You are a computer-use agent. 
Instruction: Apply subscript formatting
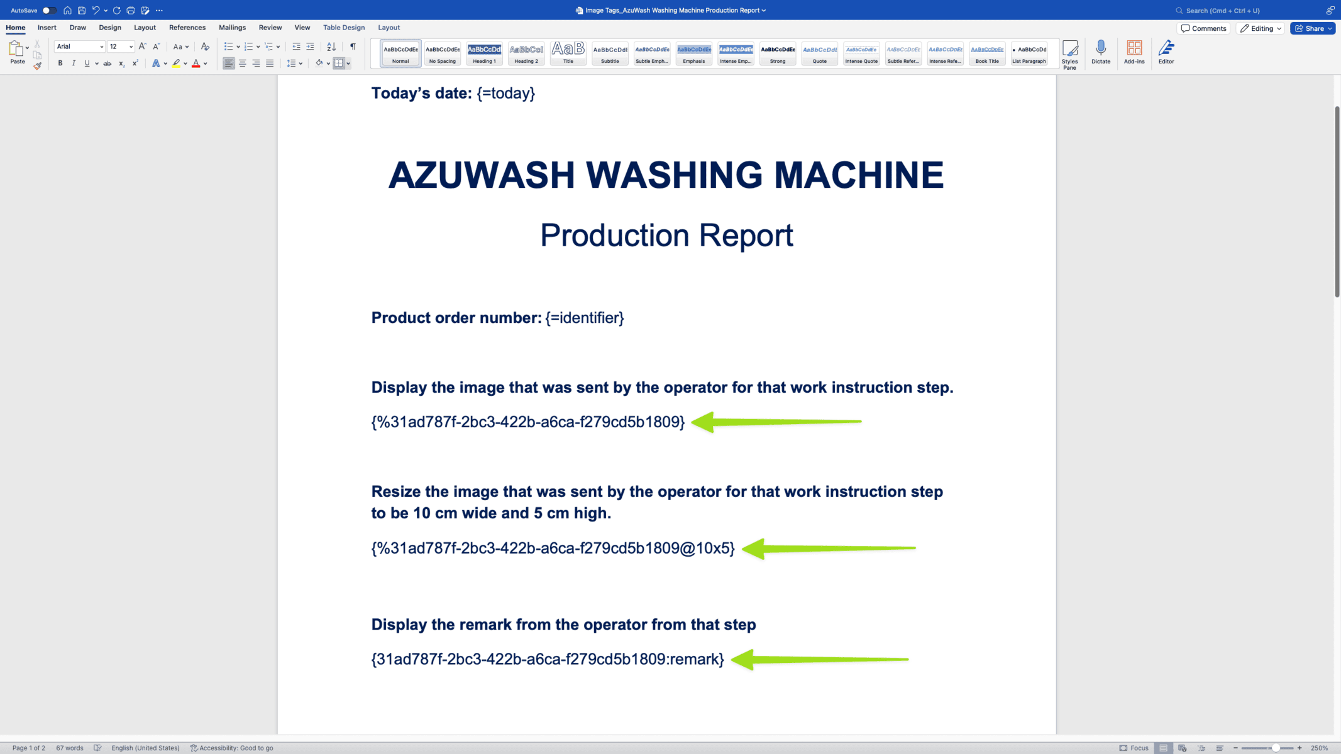pyautogui.click(x=121, y=63)
